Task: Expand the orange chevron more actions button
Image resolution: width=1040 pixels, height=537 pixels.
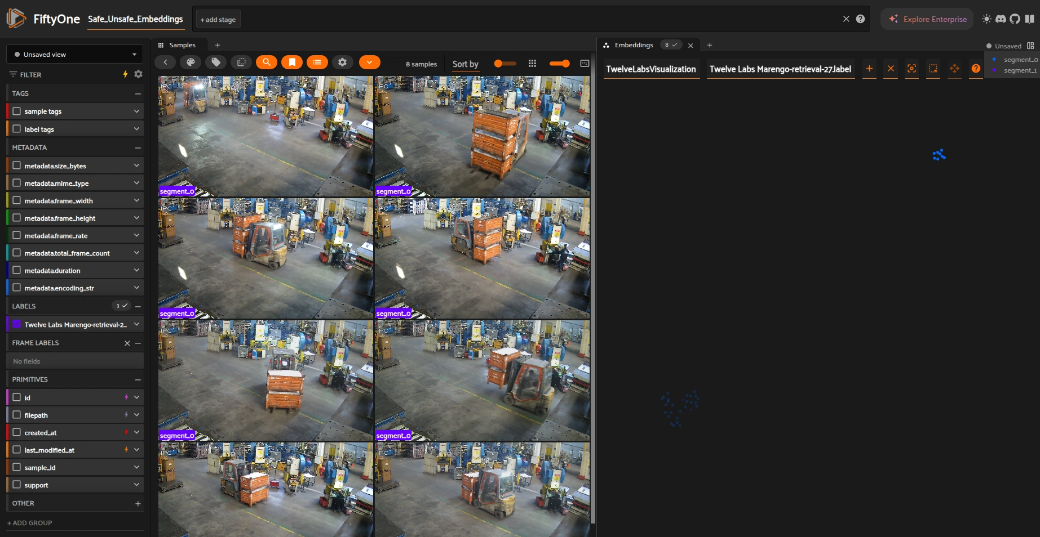Action: coord(369,62)
